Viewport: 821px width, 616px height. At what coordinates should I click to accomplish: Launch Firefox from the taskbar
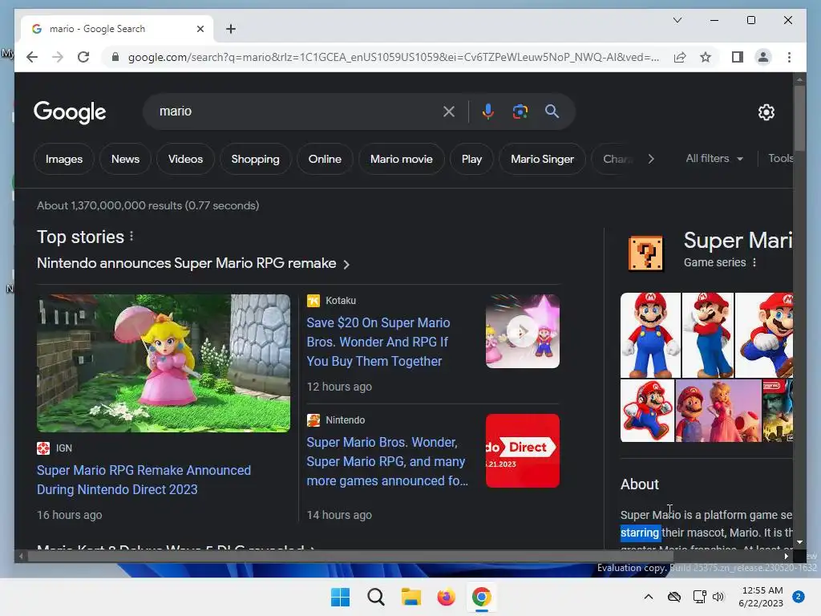point(446,597)
